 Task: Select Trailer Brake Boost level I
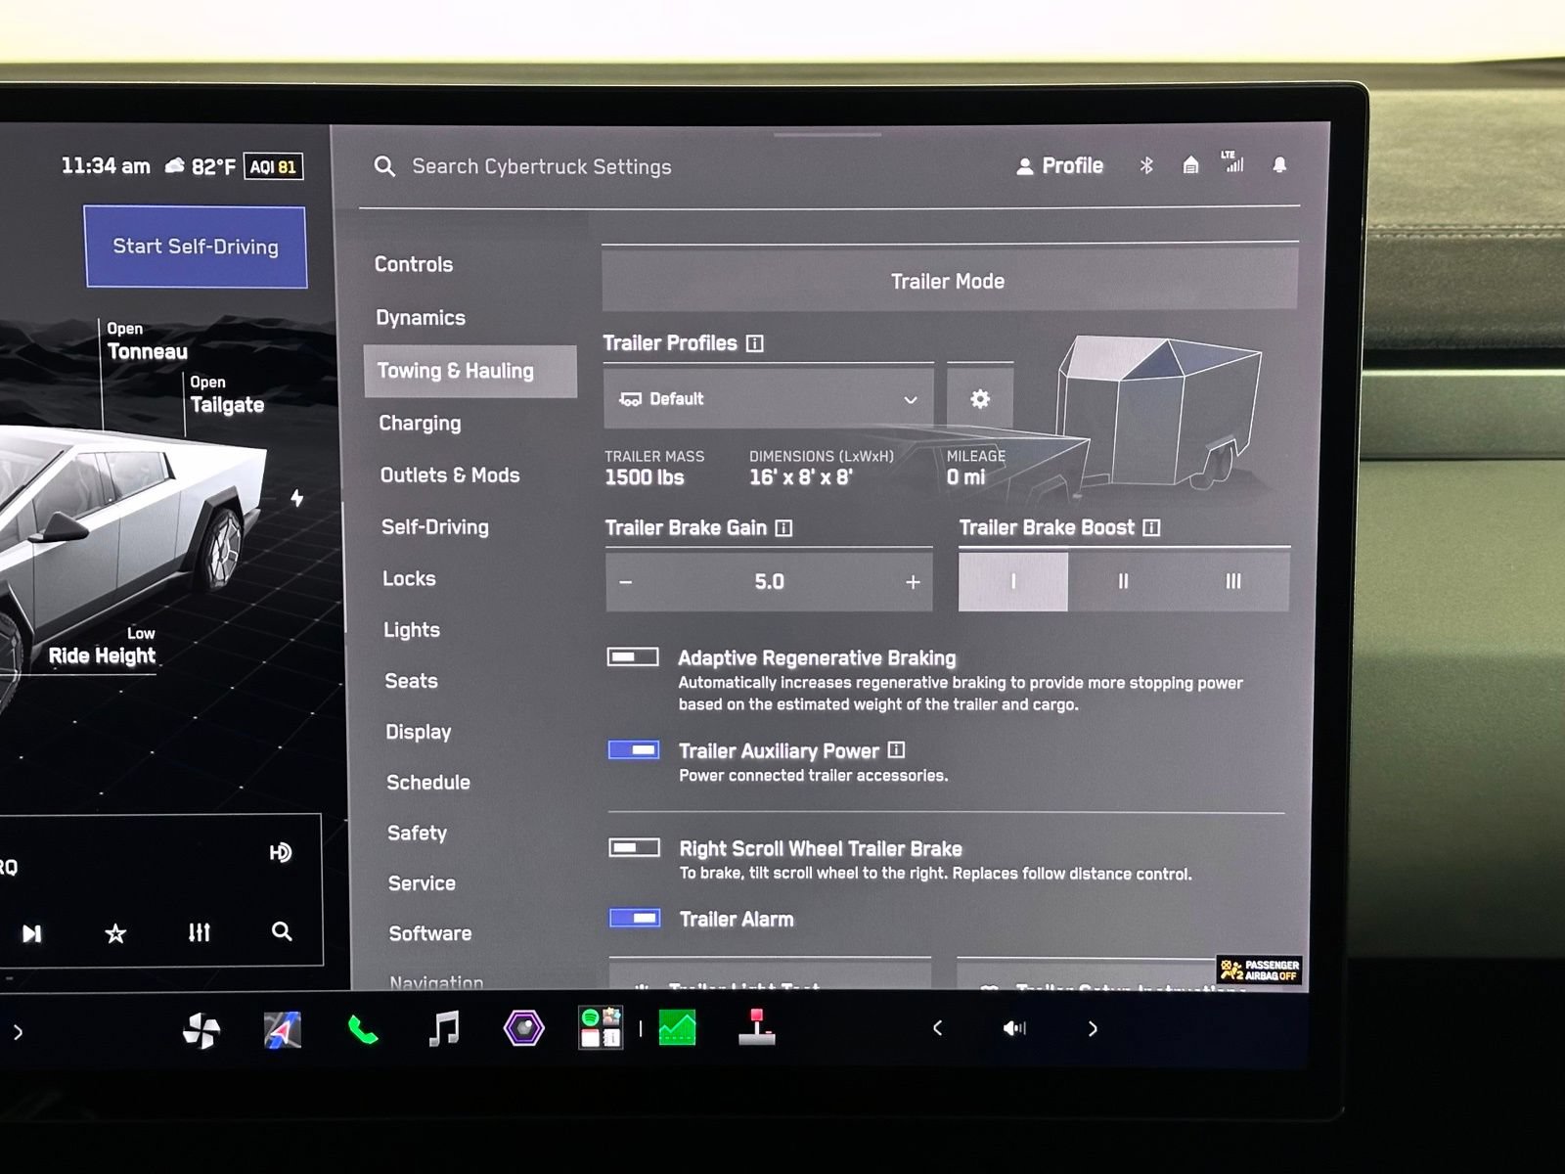(1013, 581)
